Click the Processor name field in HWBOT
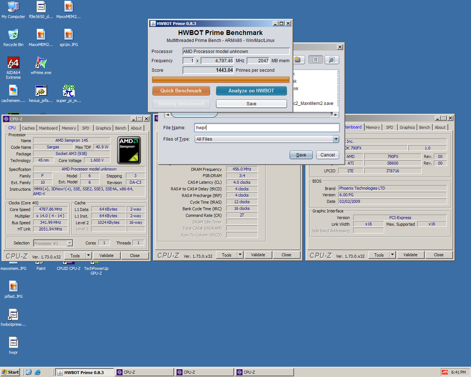The height and width of the screenshot is (377, 471). (x=236, y=51)
